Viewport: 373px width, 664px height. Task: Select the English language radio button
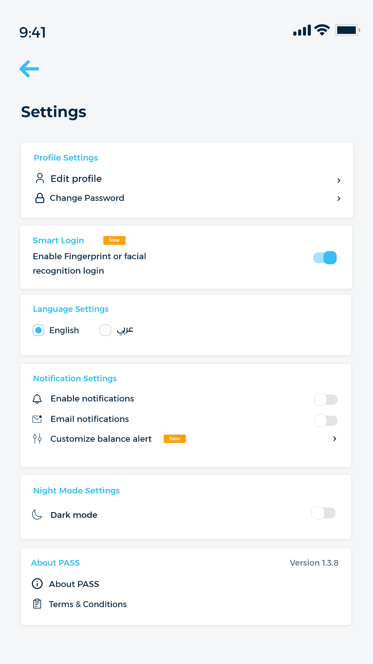pos(38,330)
